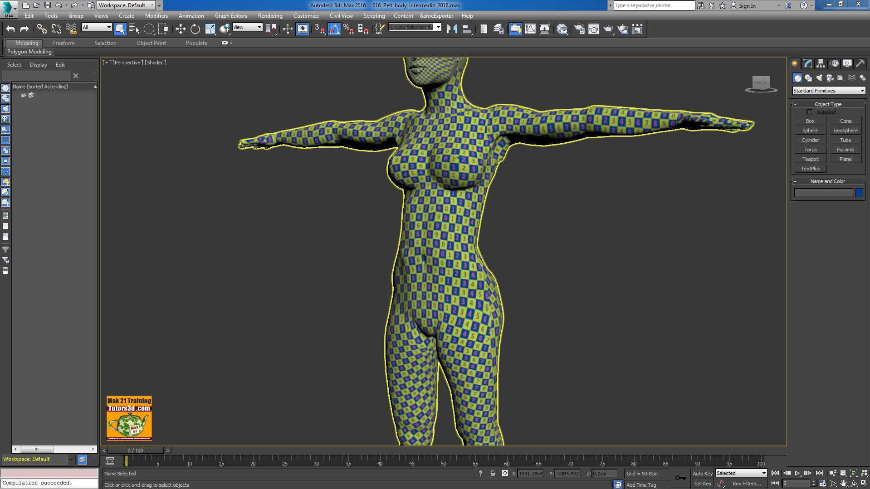Image resolution: width=870 pixels, height=489 pixels.
Task: Click the ViewCube in the viewport
Action: pyautogui.click(x=761, y=84)
